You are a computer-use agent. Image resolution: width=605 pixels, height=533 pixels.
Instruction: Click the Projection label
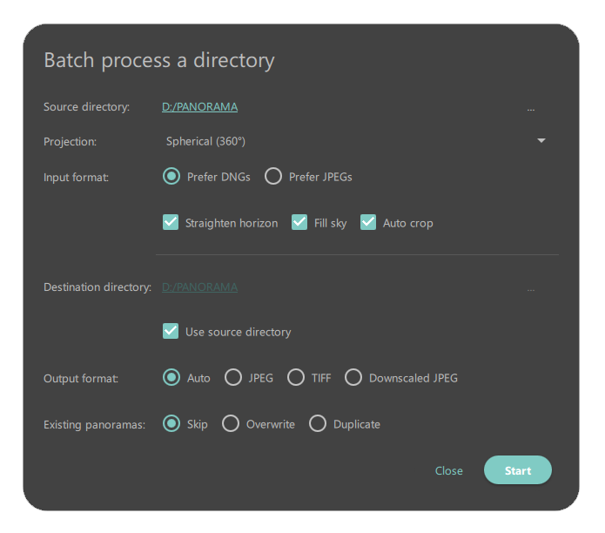70,142
